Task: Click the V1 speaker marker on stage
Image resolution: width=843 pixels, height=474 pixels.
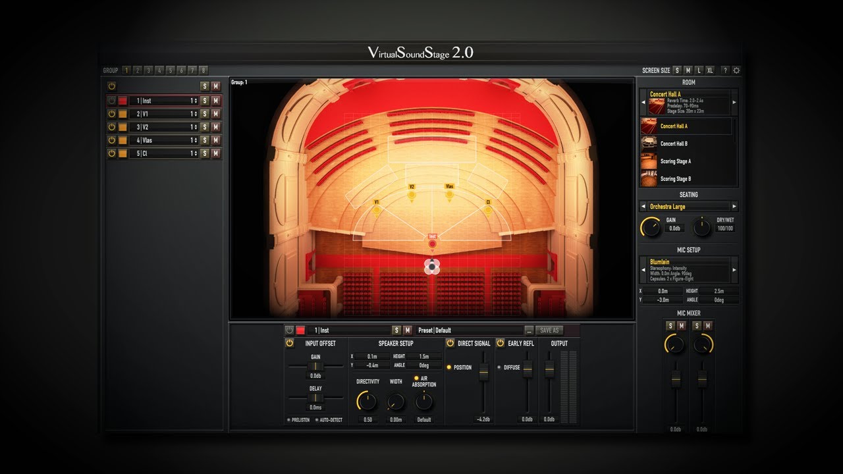Action: [x=377, y=211]
